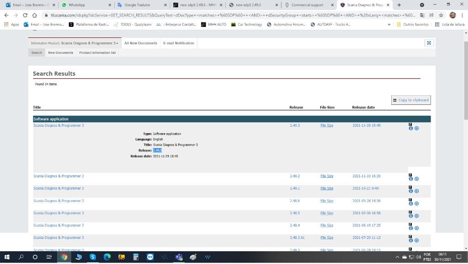Download release 2.48.4 file
468x264 pixels.
pyautogui.click(x=417, y=228)
